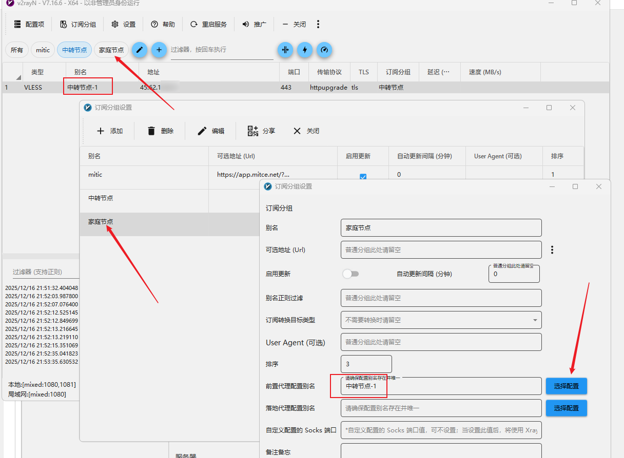Screen dimensions: 624x458
Task: Open the 配置项 menu in toolbar
Action: coord(29,24)
